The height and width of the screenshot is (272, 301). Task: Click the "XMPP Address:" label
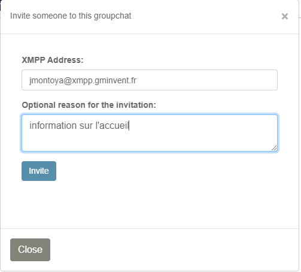click(x=53, y=60)
